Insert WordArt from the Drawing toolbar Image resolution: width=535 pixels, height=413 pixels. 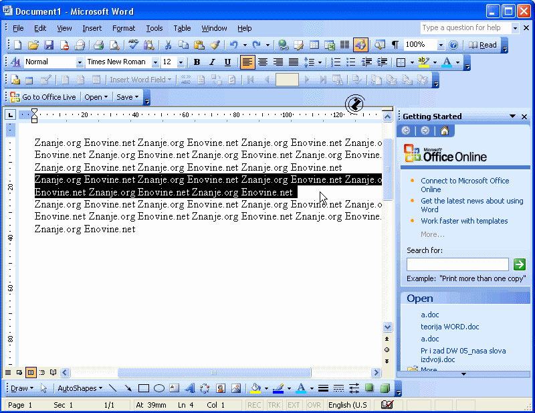[x=190, y=388]
